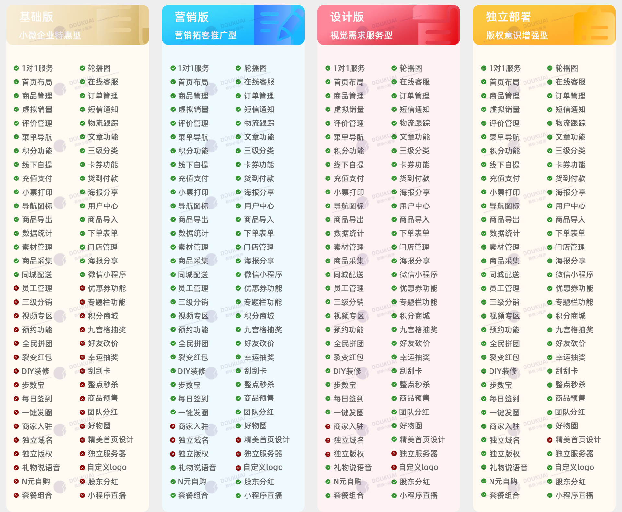622x512 pixels.
Task: Click 视频专区 text in 营销版 column
Action: click(x=193, y=316)
